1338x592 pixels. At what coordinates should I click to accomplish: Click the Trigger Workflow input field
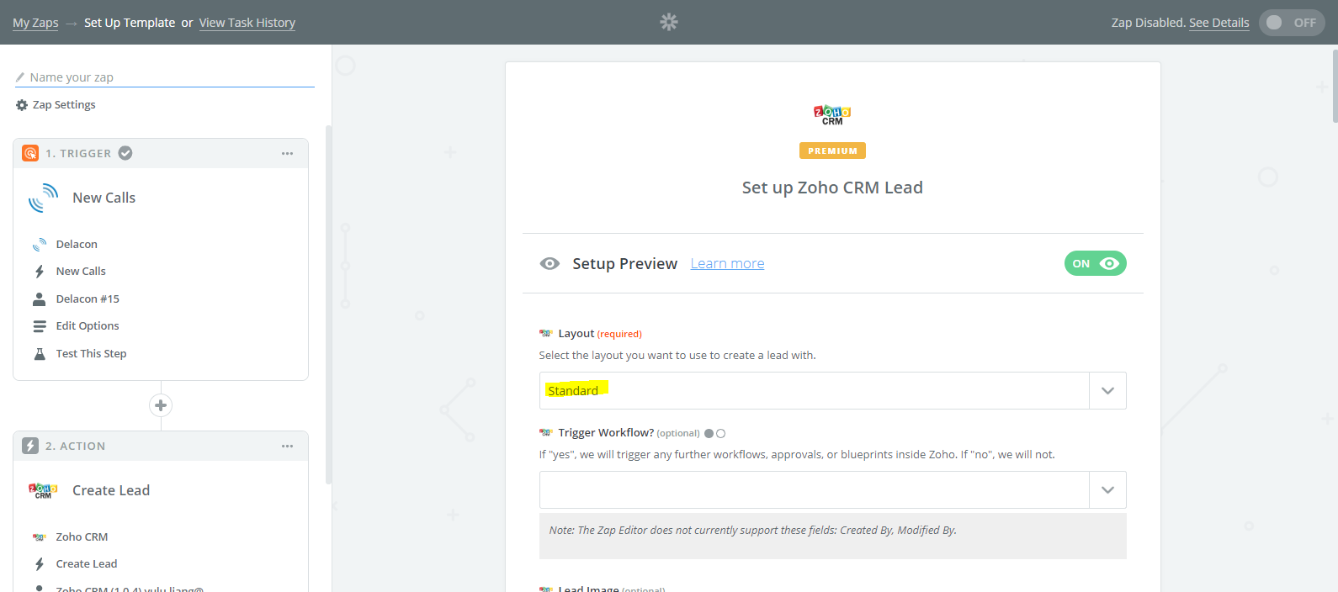click(x=815, y=490)
